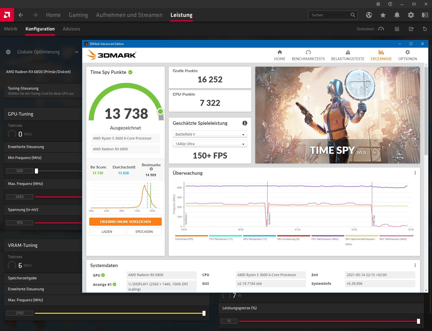The image size is (432, 331).
Task: Click the search magnifier icon in AMD software
Action: 353,15
